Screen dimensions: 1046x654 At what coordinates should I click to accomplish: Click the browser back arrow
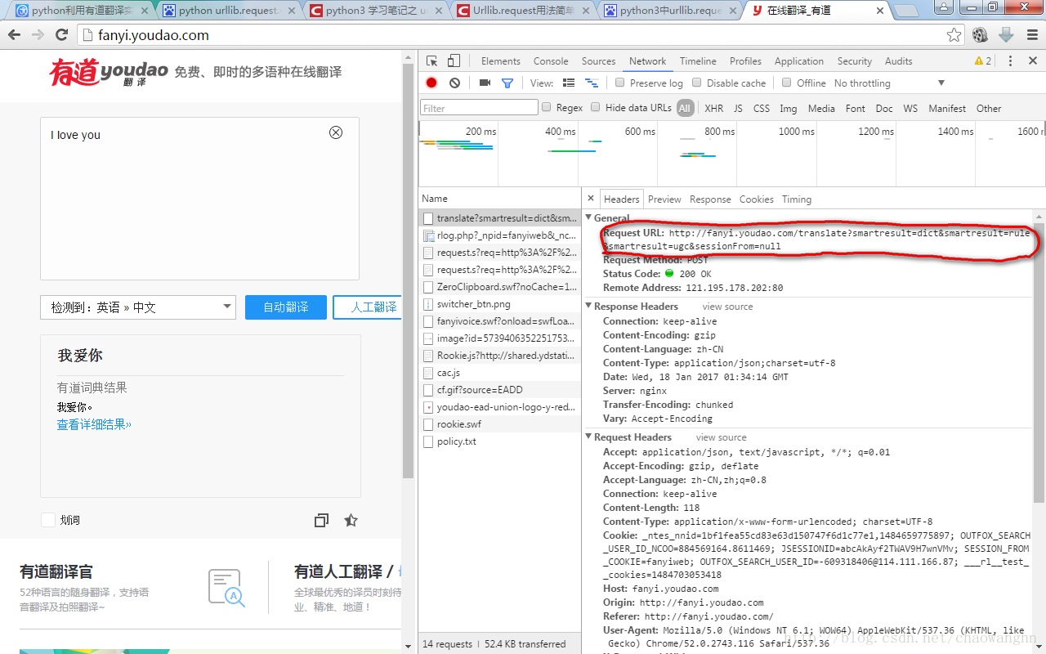14,35
